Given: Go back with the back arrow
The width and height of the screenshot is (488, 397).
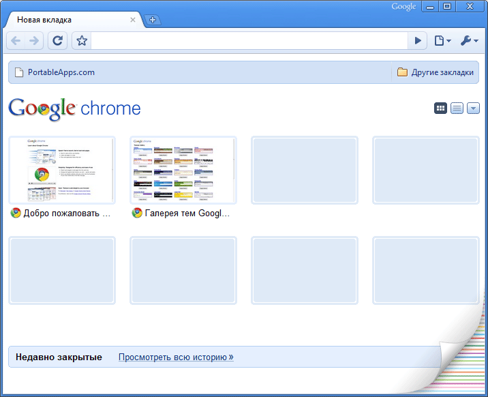Looking at the screenshot, I should click(16, 40).
